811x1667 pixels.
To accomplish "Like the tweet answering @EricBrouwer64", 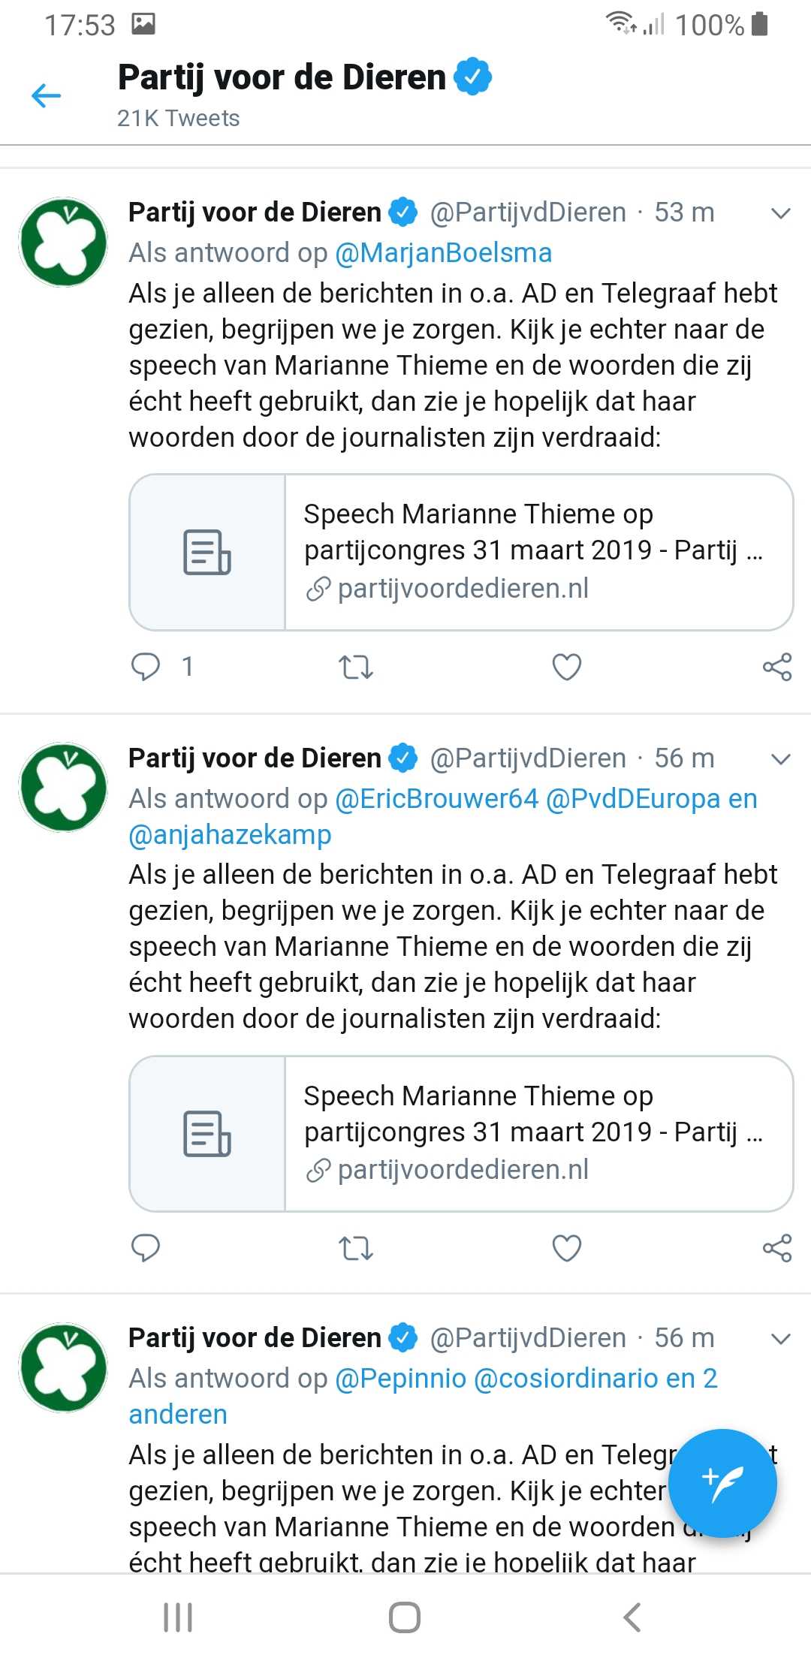I will pyautogui.click(x=566, y=1248).
